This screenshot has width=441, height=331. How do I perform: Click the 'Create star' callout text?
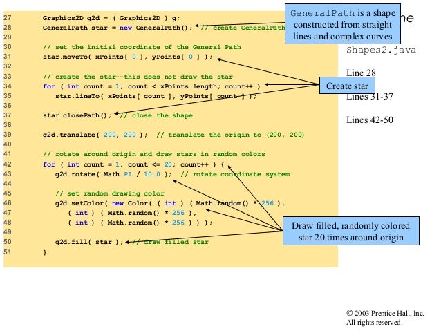click(347, 86)
